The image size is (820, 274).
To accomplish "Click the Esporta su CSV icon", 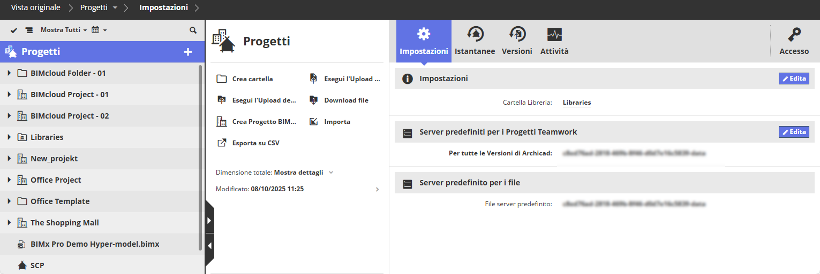I will click(x=221, y=143).
